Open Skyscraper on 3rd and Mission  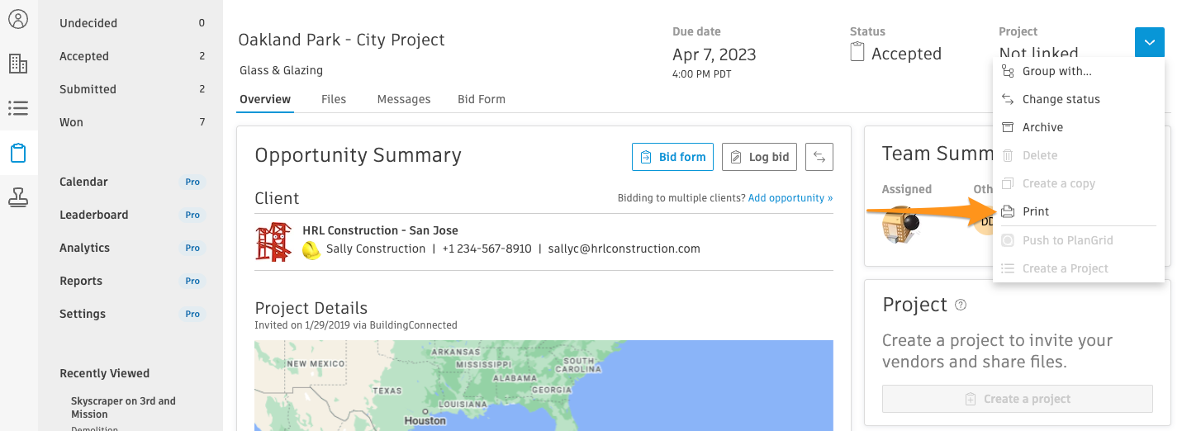(x=123, y=407)
